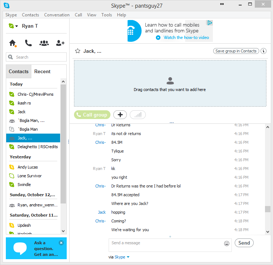Click the magnifier icon in search box

pos(11,57)
